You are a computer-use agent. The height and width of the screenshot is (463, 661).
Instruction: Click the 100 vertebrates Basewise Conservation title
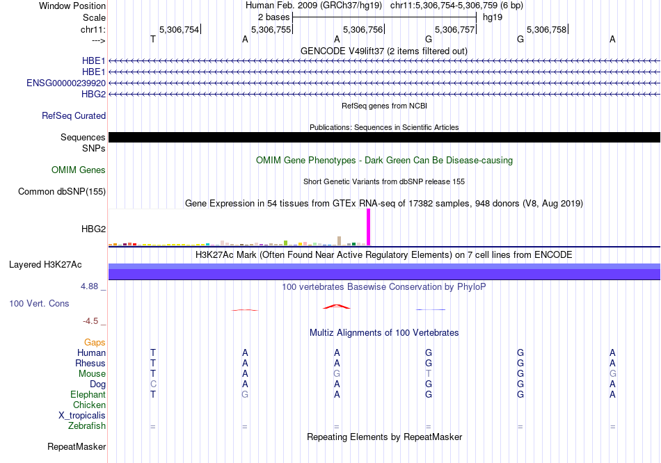point(384,287)
